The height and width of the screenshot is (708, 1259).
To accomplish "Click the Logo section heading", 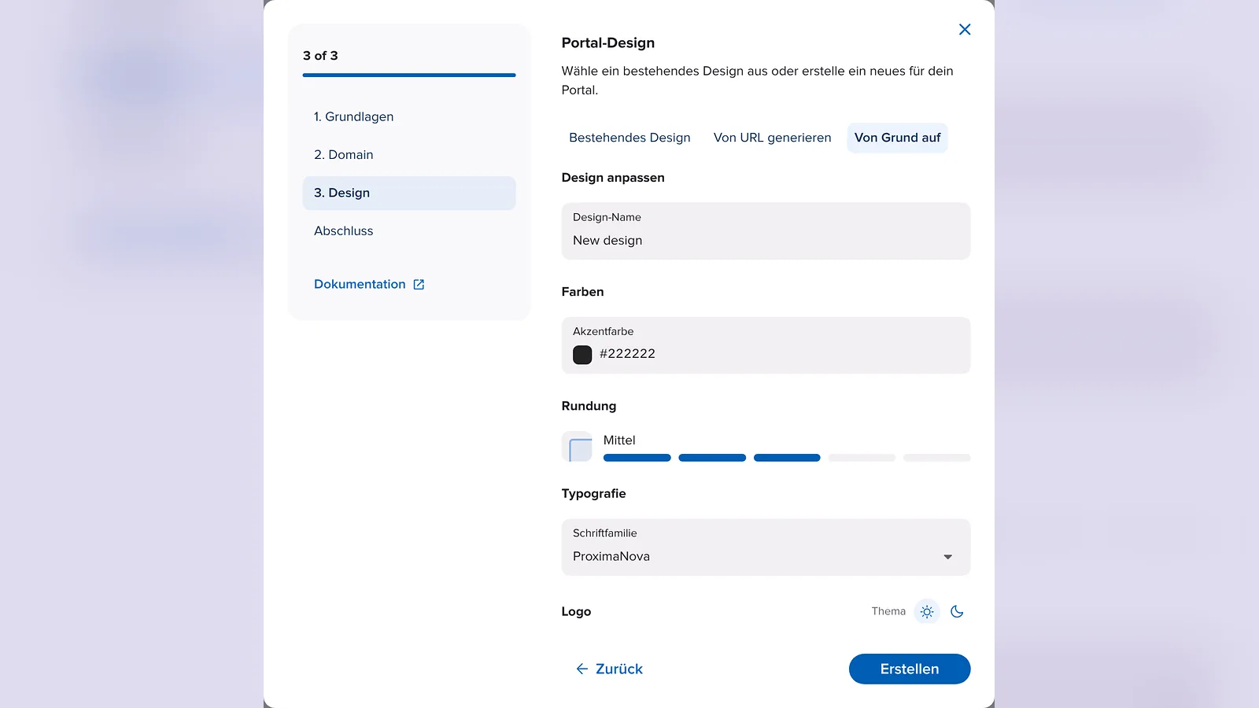I will 576,612.
